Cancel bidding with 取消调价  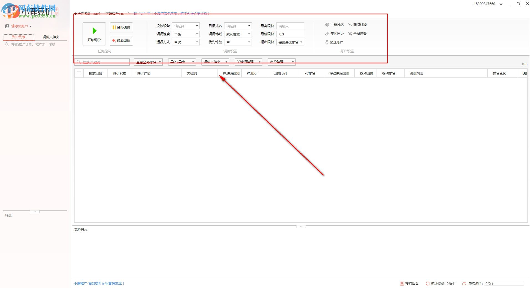point(121,41)
